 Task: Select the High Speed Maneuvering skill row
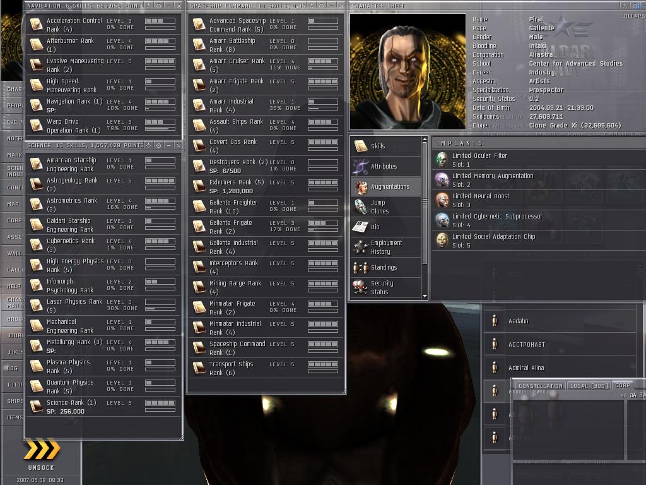click(103, 85)
